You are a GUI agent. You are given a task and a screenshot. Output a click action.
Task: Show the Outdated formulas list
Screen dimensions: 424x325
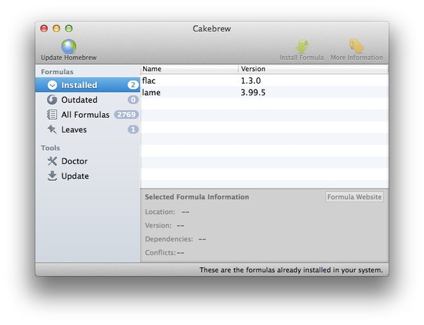[x=87, y=100]
